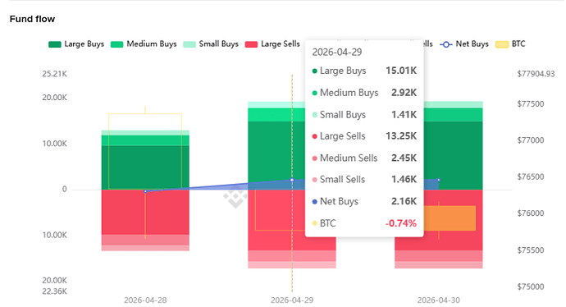Select the 2026-04-28 large sells bar
566x307 pixels.
pyautogui.click(x=145, y=213)
